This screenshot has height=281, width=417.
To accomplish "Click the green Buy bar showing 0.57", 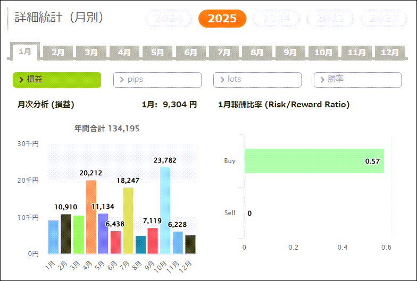I will tap(314, 161).
